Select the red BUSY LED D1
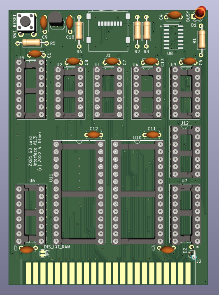The image size is (219, 295). pyautogui.click(x=200, y=12)
